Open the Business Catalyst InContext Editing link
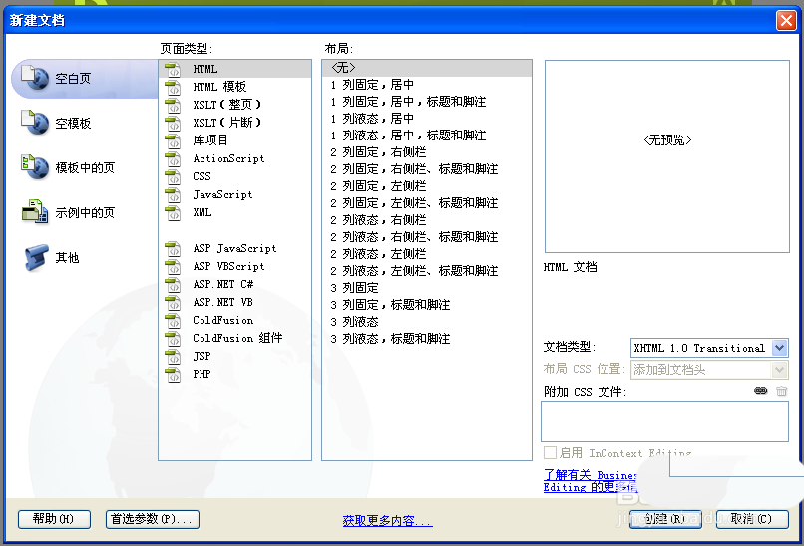Screen dimensions: 804x546 pos(591,481)
